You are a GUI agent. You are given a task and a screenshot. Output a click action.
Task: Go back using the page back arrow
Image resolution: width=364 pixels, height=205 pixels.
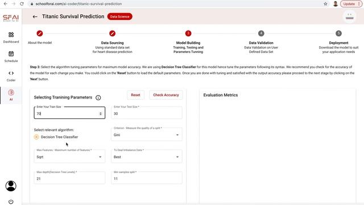coord(35,17)
